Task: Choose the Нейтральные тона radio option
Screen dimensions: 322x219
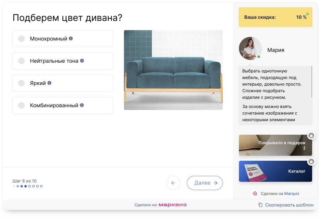Action: 21,61
